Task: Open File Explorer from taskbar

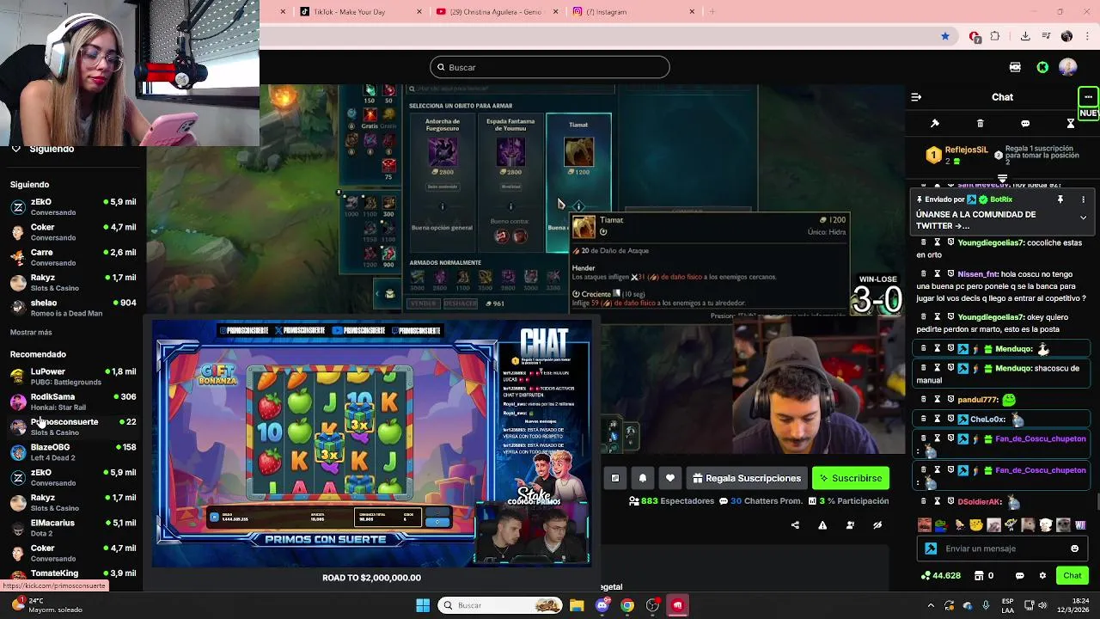Action: [577, 605]
